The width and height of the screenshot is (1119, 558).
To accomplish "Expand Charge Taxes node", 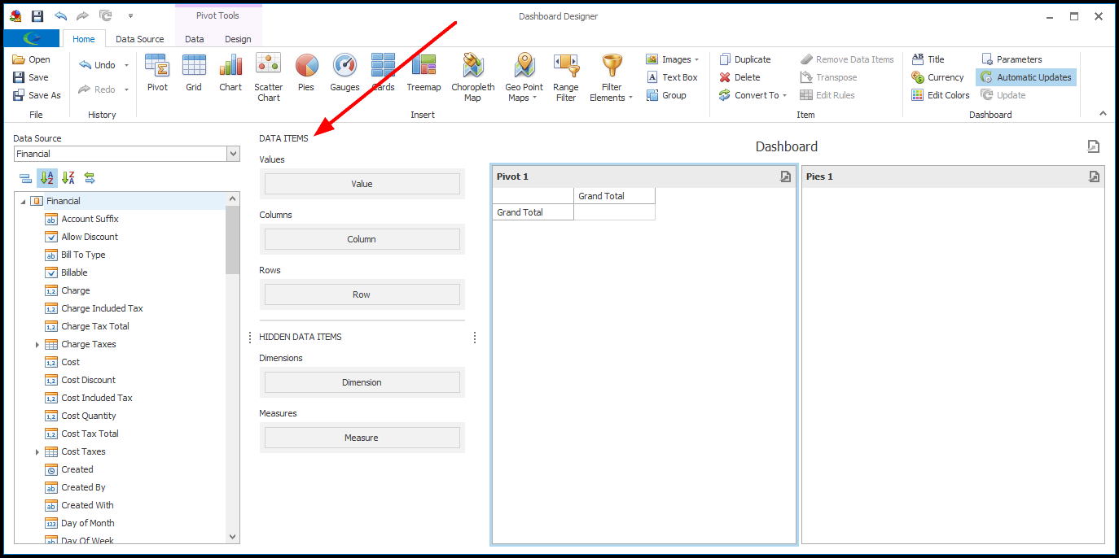I will 37,345.
